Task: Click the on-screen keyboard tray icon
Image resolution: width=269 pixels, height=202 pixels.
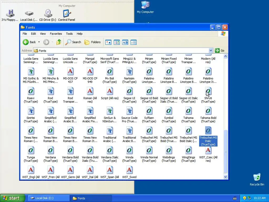Action: point(235,198)
